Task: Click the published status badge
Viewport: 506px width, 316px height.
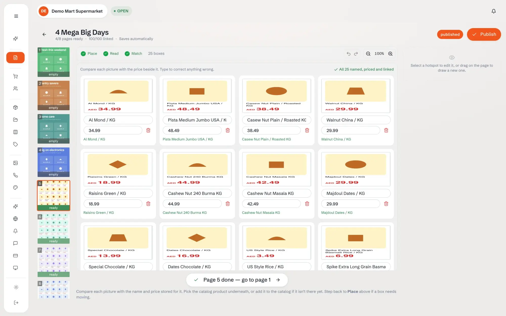Action: pyautogui.click(x=450, y=34)
